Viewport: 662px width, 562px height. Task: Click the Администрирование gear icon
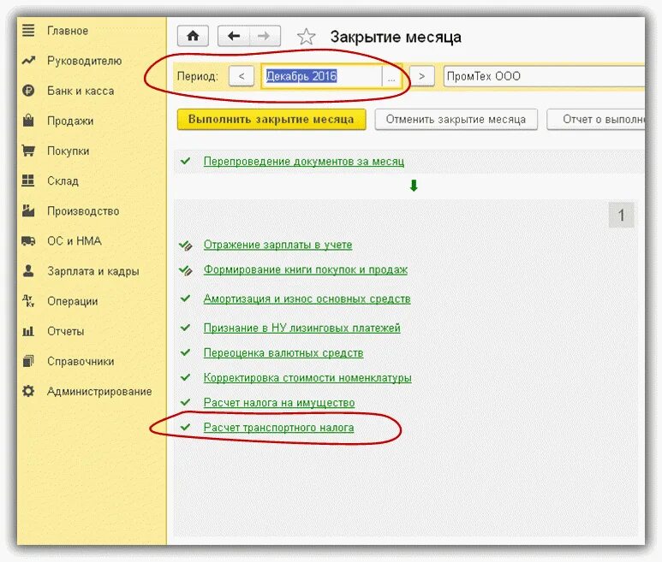tap(28, 391)
